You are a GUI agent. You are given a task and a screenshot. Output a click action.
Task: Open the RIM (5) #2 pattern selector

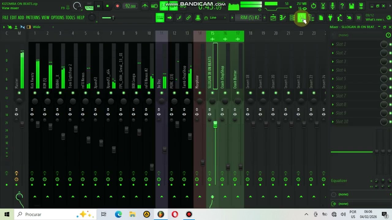pos(250,18)
